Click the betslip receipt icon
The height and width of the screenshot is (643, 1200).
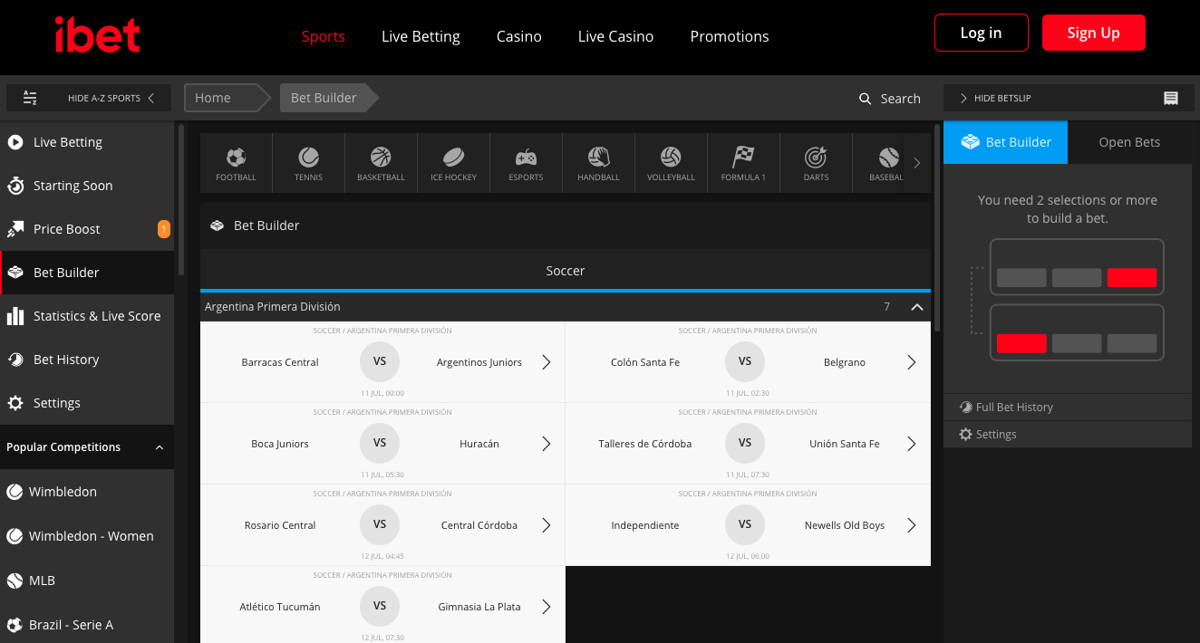pos(1171,98)
